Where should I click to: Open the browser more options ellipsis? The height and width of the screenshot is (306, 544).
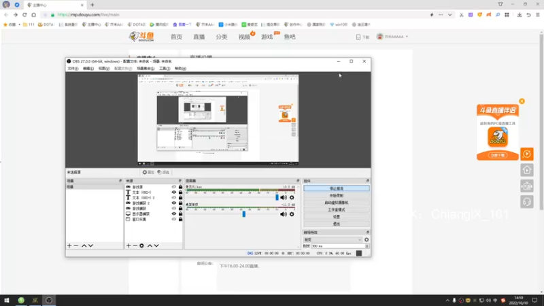pyautogui.click(x=441, y=15)
